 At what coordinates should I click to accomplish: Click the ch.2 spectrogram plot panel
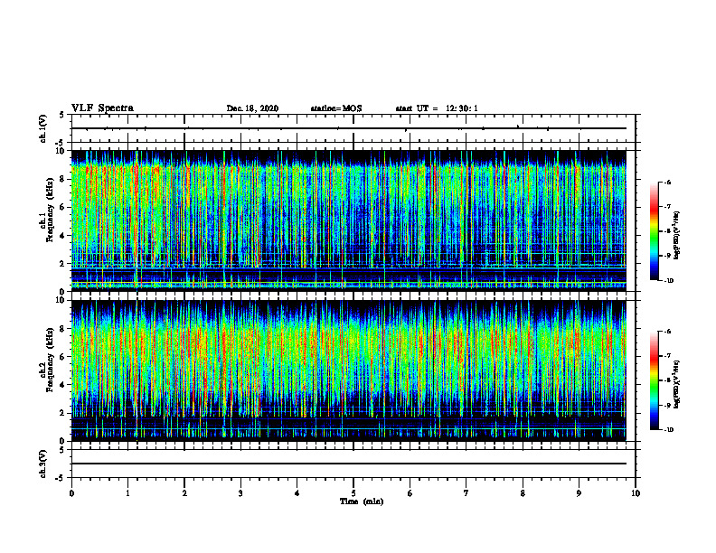pos(349,370)
